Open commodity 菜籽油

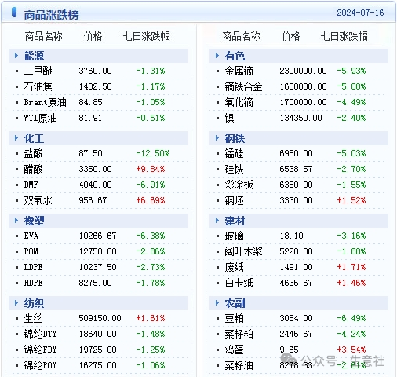click(x=239, y=365)
